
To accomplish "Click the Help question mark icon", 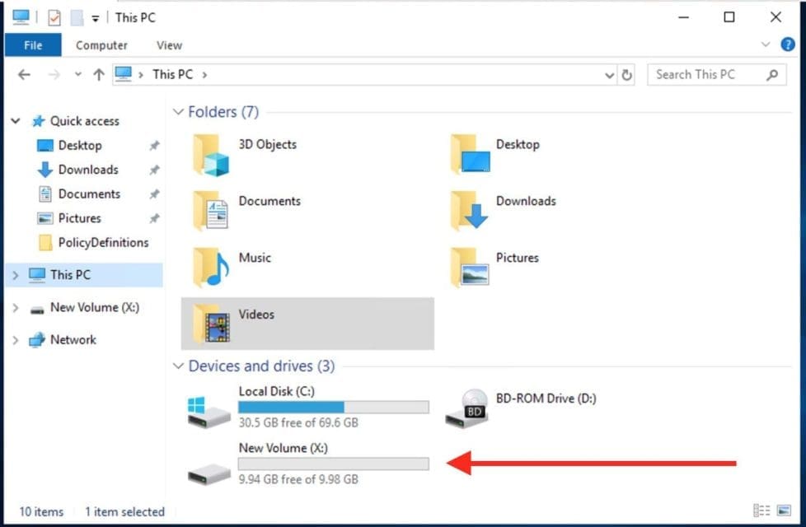I will pos(787,44).
